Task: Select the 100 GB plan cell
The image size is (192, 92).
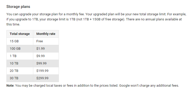Action: [x=20, y=49]
